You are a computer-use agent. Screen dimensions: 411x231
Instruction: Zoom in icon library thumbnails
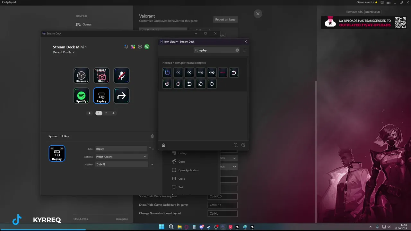click(x=243, y=145)
